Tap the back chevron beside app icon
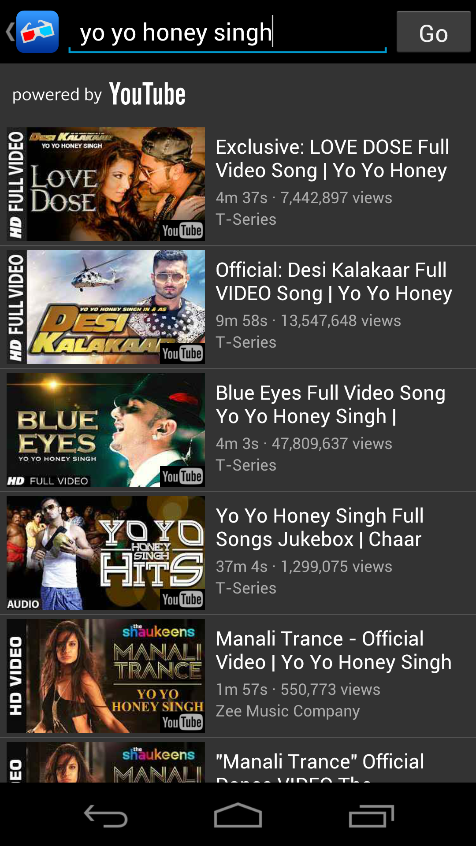The width and height of the screenshot is (476, 846). [10, 32]
